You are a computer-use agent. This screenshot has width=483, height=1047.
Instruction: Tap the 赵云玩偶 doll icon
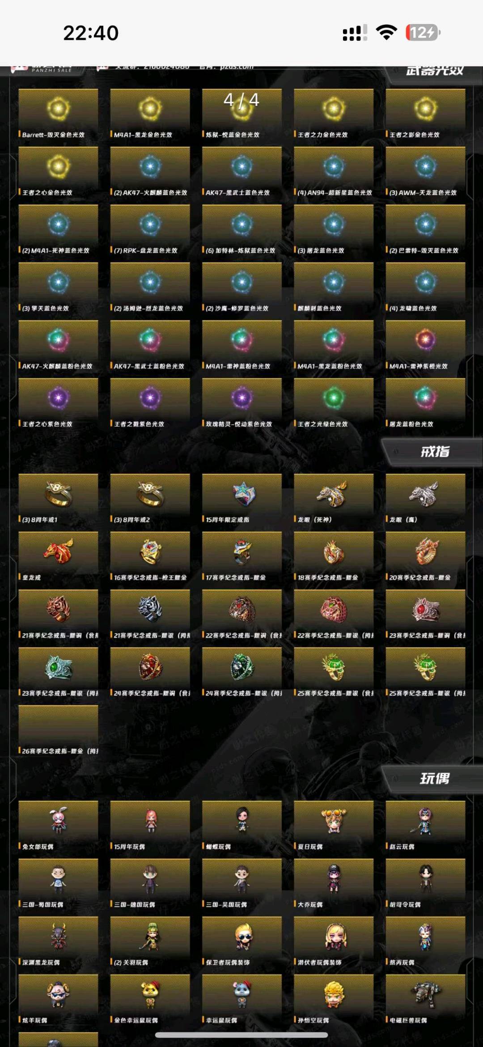click(x=425, y=821)
